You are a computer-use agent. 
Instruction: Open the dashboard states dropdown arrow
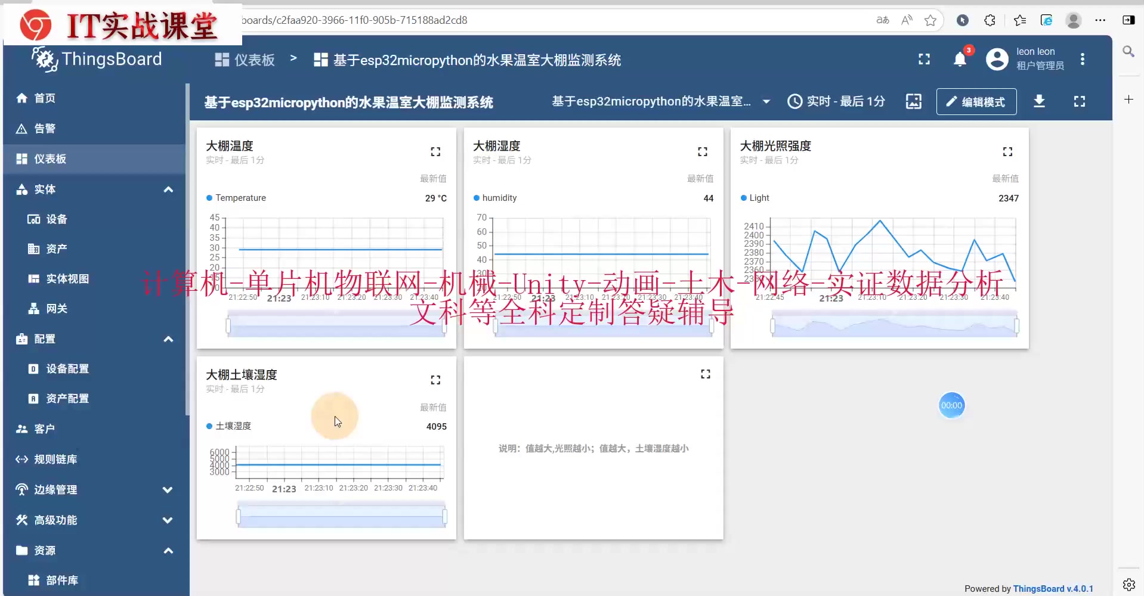point(767,101)
